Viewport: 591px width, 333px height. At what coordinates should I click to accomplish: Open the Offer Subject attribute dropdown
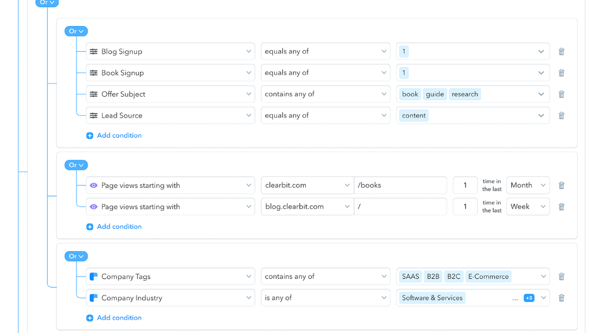(170, 94)
